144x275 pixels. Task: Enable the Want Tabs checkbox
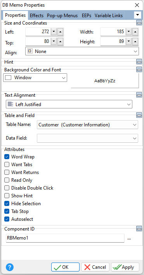[7, 165]
